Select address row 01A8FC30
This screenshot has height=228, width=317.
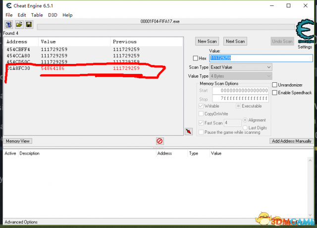[94, 68]
